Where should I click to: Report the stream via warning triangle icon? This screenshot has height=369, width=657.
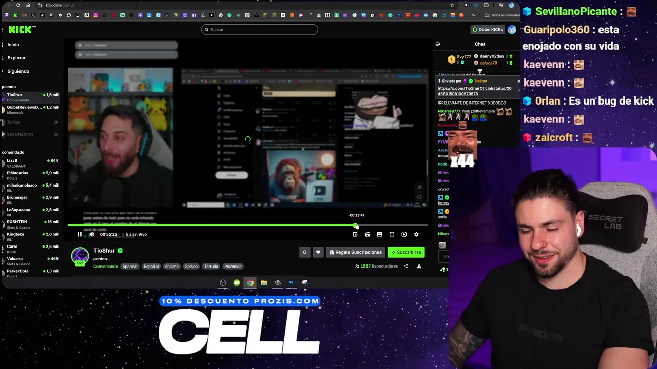[419, 266]
